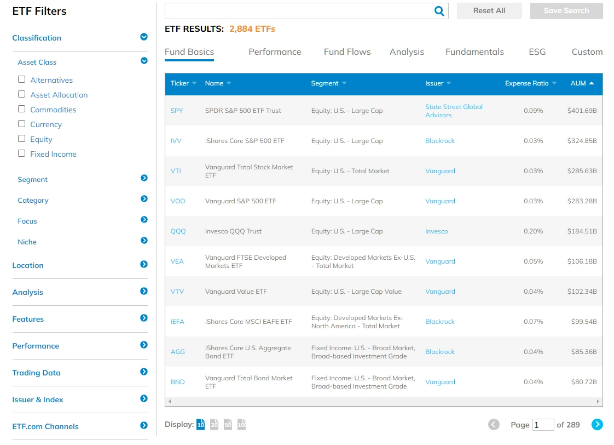Open the AGG ticker link
This screenshot has height=445, width=614.
click(177, 352)
